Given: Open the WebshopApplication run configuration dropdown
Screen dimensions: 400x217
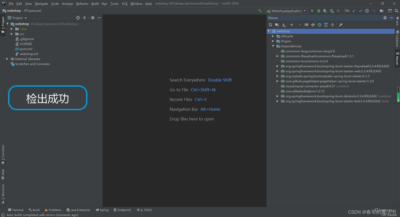Looking at the screenshot, I should [286, 11].
